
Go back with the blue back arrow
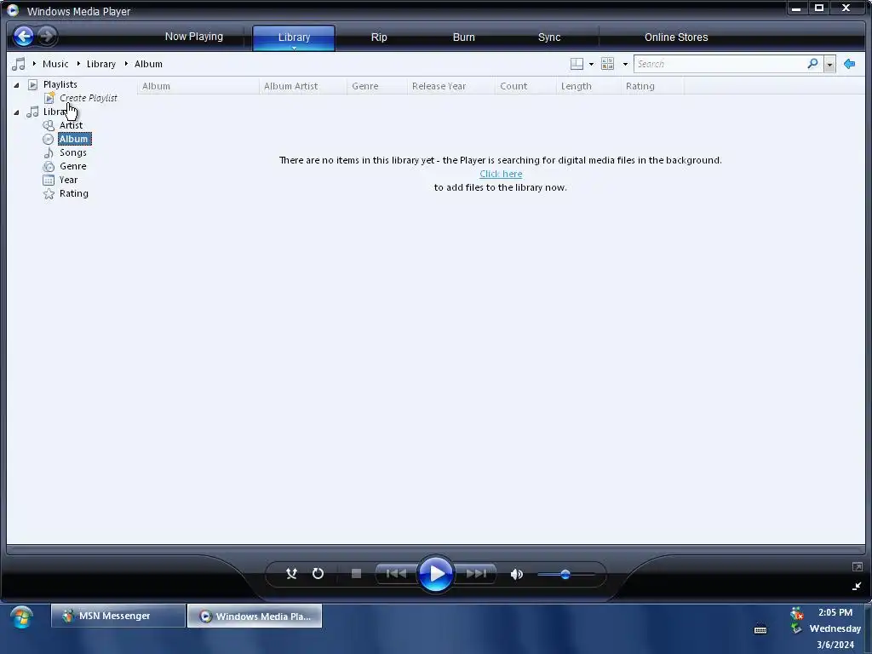23,37
